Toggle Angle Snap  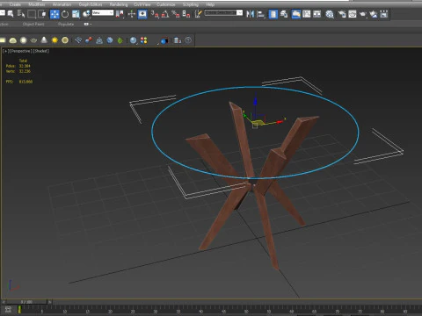(x=165, y=14)
